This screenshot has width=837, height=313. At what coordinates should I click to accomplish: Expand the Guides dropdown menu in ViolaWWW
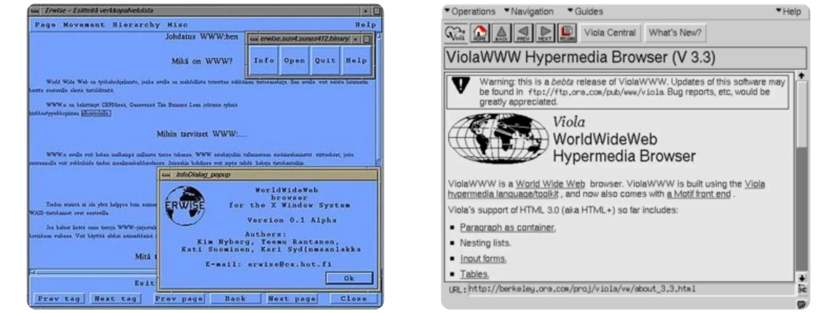[585, 11]
